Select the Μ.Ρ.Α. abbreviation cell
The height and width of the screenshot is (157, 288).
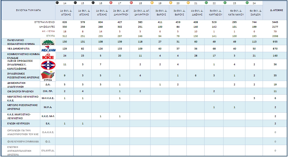pos(48,107)
